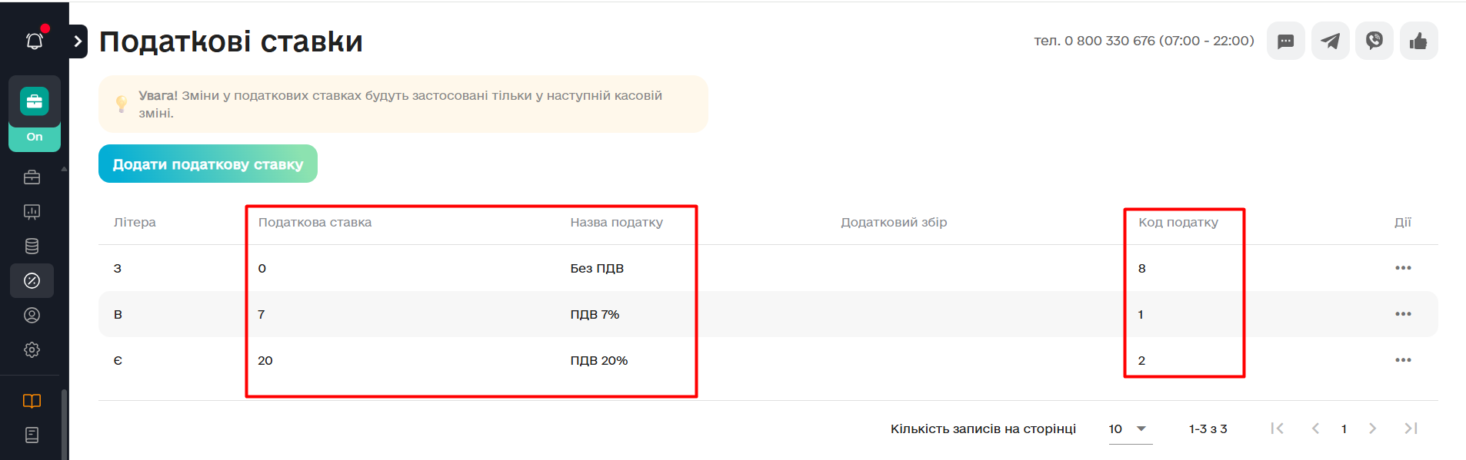This screenshot has width=1466, height=460.
Task: Open the chat message support icon
Action: 1285,41
